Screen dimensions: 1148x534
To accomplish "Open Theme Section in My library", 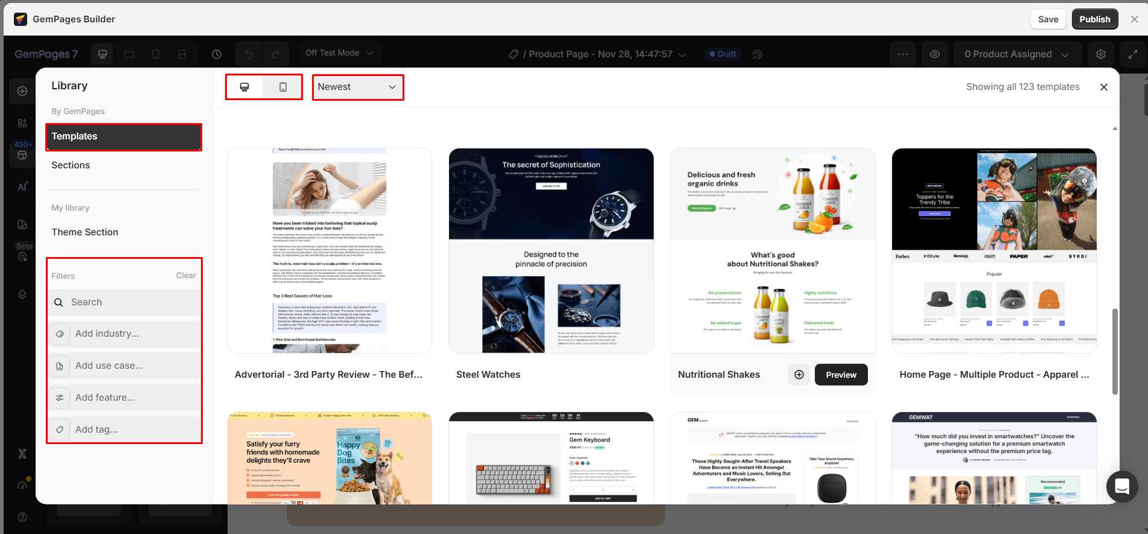I will (85, 232).
